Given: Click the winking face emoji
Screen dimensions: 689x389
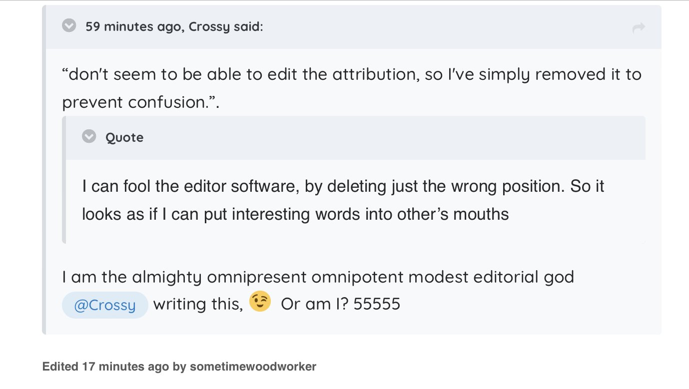Looking at the screenshot, I should coord(260,302).
